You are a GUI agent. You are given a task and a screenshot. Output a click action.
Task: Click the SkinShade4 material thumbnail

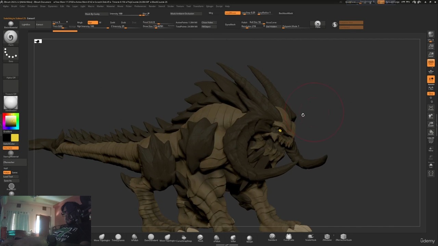(x=10, y=102)
